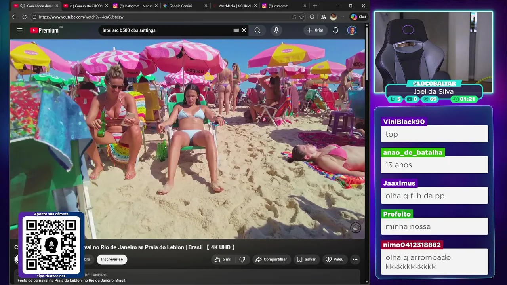Open the Criar create menu
This screenshot has height=285, width=507.
point(316,30)
